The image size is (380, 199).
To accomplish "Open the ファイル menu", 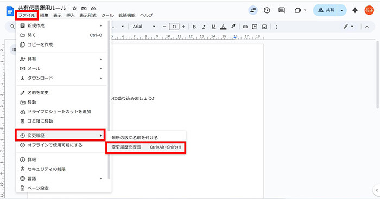I will pyautogui.click(x=27, y=15).
